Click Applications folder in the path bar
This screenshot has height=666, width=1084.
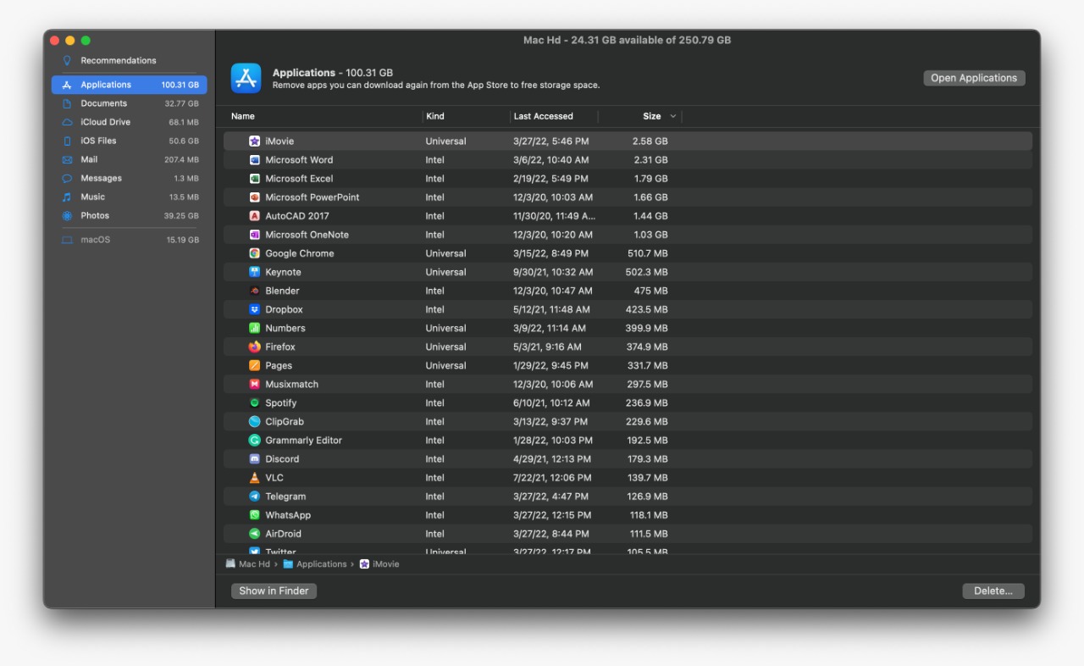coord(315,564)
